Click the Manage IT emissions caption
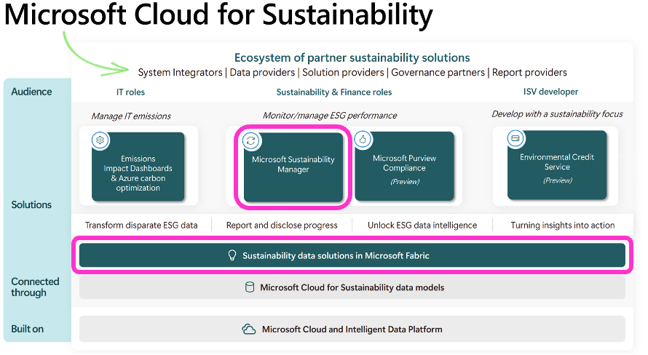The height and width of the screenshot is (355, 648). (131, 116)
